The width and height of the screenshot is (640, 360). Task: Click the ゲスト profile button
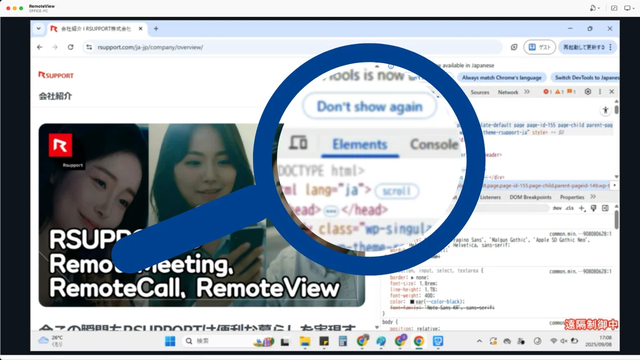click(540, 47)
